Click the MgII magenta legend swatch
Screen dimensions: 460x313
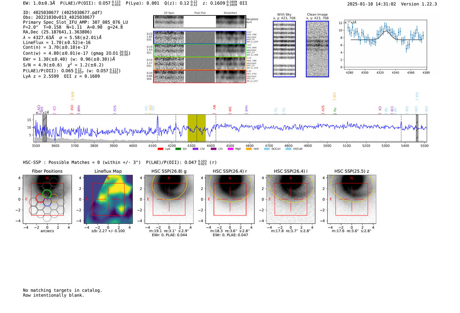tap(231, 149)
